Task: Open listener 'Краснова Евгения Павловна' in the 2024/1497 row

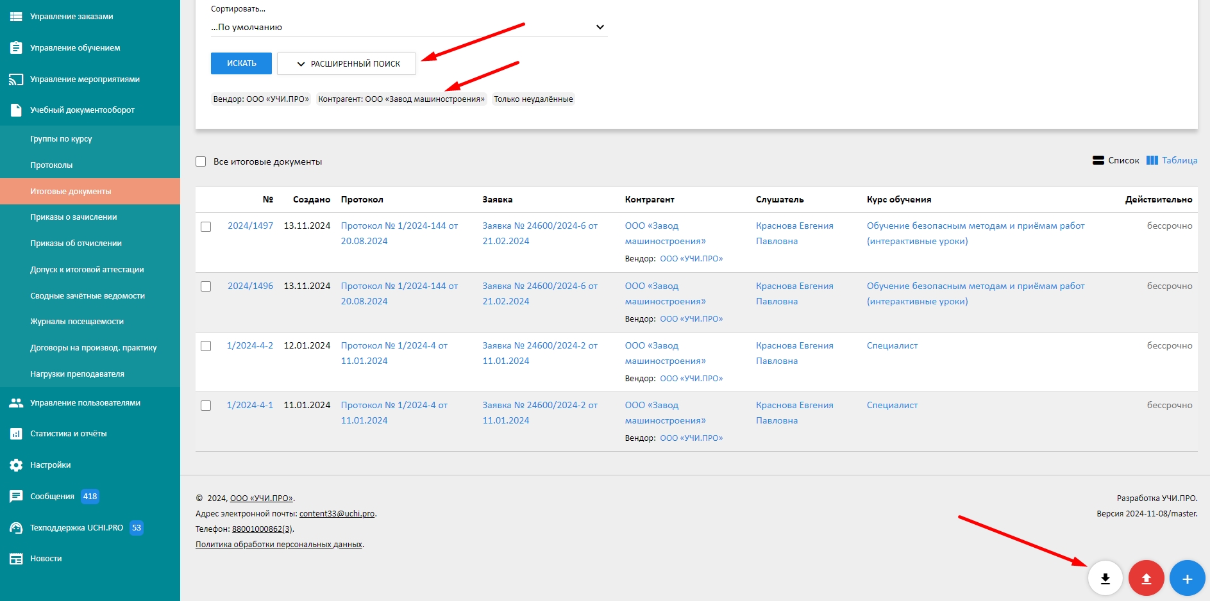Action: 794,234
